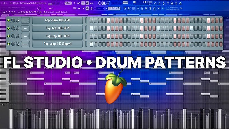Viewport: 229px width, 129px height.
Task: Expand the Line snap mode dropdown
Action: (100, 9)
